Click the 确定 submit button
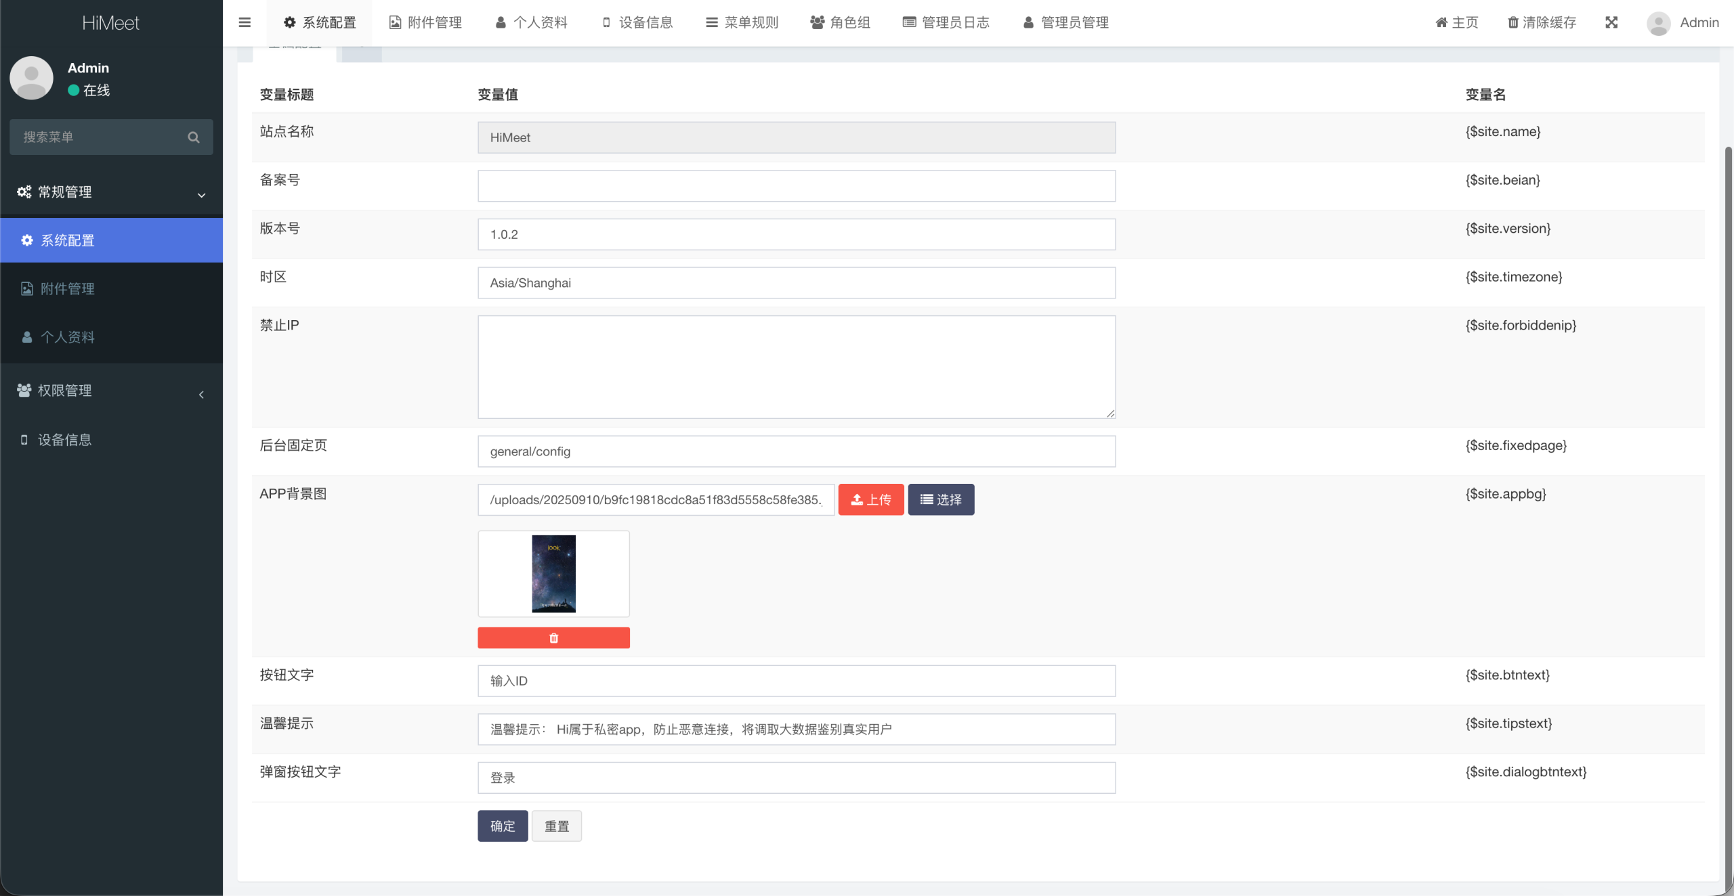Viewport: 1734px width, 896px height. (x=502, y=826)
